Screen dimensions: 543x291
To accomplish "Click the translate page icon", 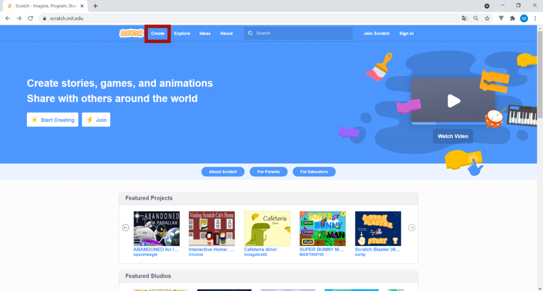I will coord(465,19).
